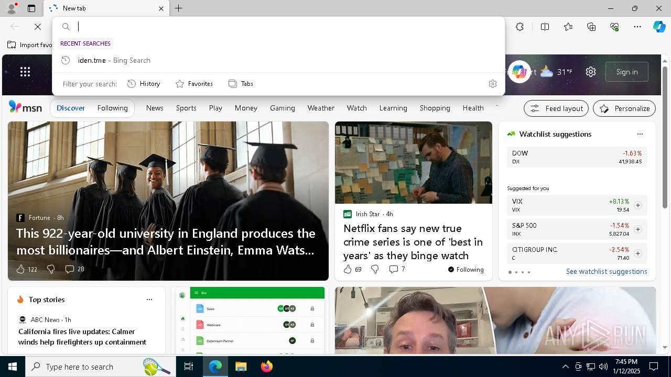Viewport: 671px width, 377px height.
Task: Open the Favorites star toolbar icon
Action: (568, 27)
